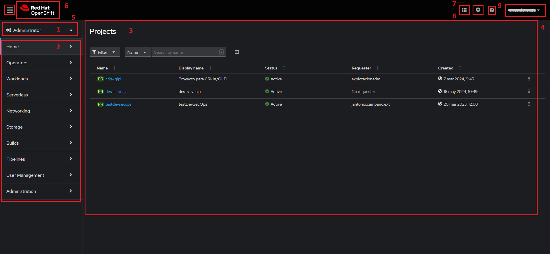This screenshot has height=254, width=550.
Task: Sort projects by Status column
Action: (275, 68)
